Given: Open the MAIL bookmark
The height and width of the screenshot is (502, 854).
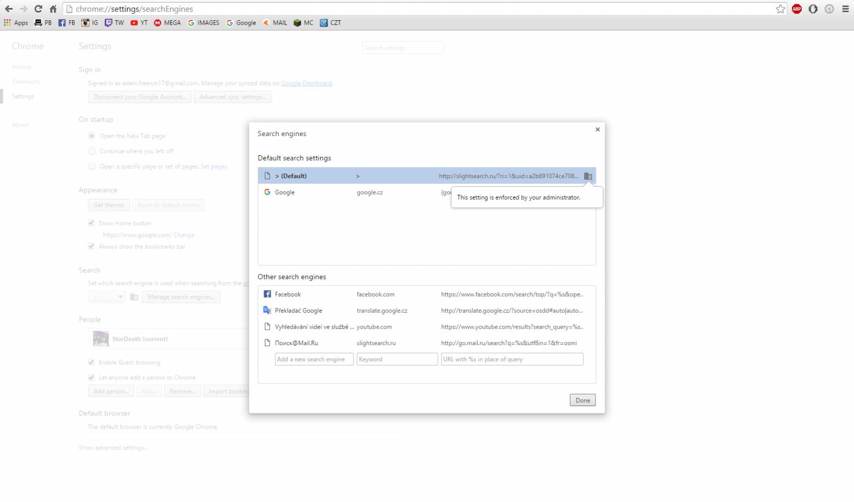Looking at the screenshot, I should click(275, 23).
